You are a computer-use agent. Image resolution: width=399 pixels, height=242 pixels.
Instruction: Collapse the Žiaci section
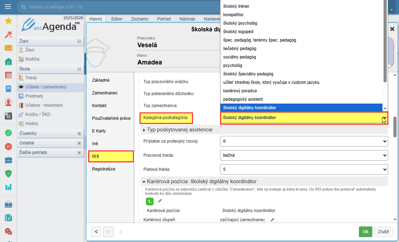click(79, 41)
